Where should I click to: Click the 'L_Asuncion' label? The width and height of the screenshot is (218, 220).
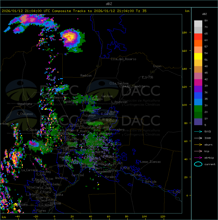pyautogui.click(x=119, y=102)
